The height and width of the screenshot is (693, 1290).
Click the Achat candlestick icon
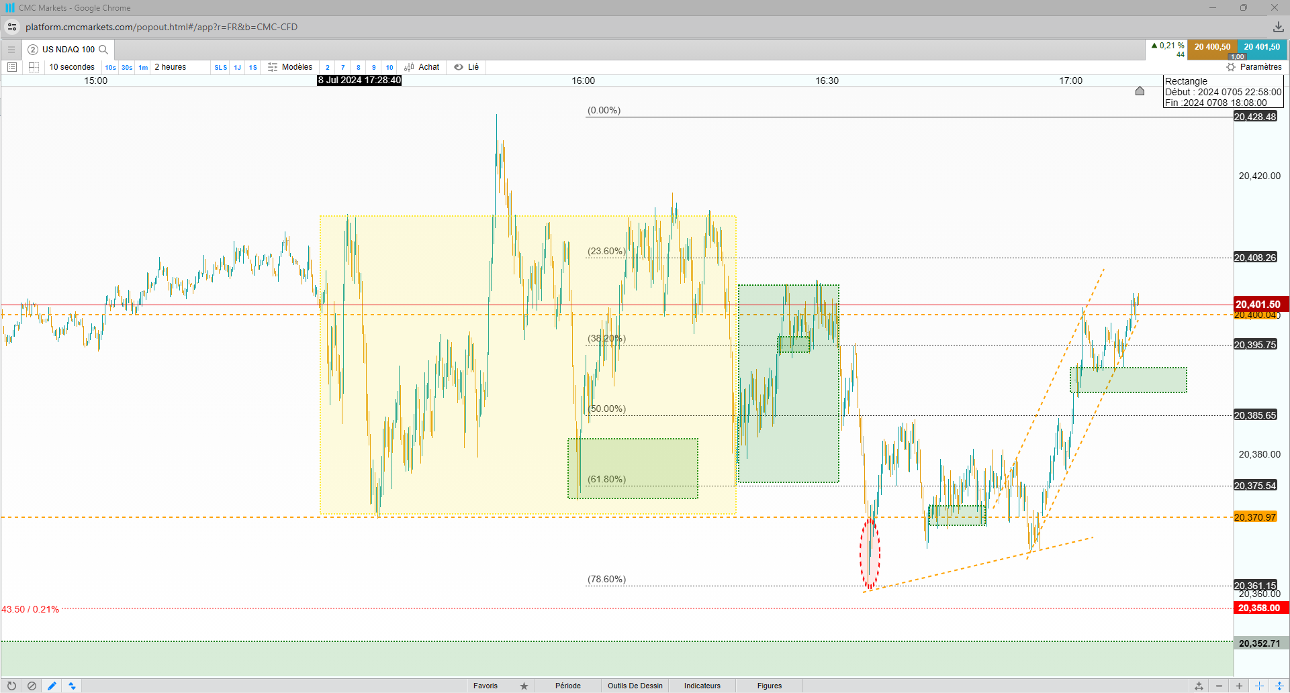click(x=409, y=67)
